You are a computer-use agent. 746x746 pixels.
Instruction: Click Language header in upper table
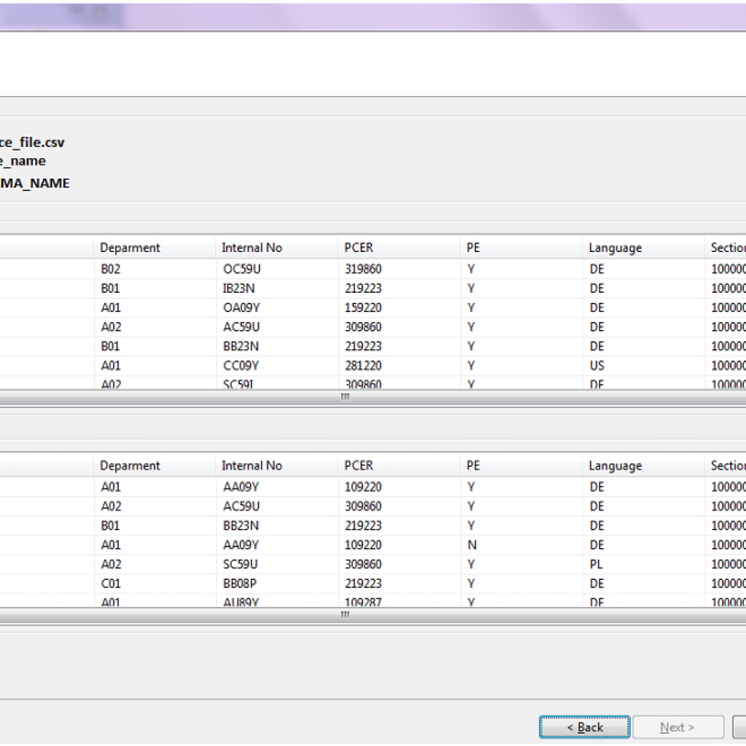(x=643, y=248)
